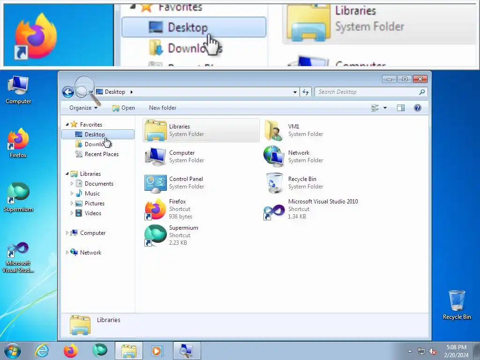Expand the Music library node
The image size is (480, 360).
pos(72,194)
